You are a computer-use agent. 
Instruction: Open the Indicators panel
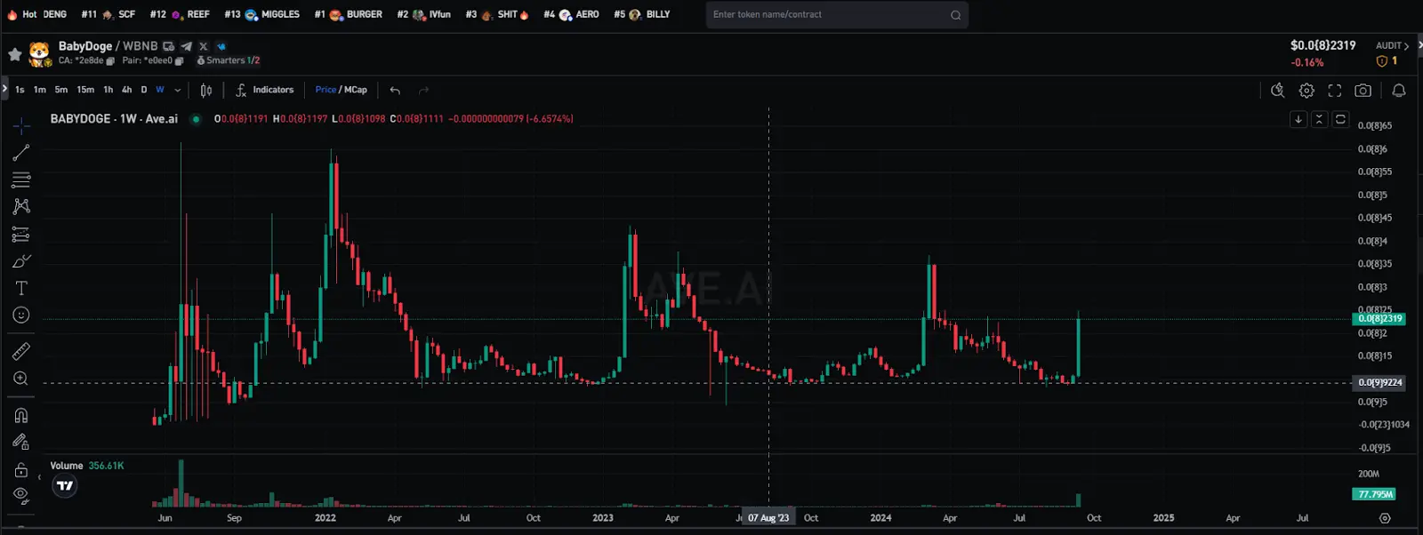[x=265, y=90]
